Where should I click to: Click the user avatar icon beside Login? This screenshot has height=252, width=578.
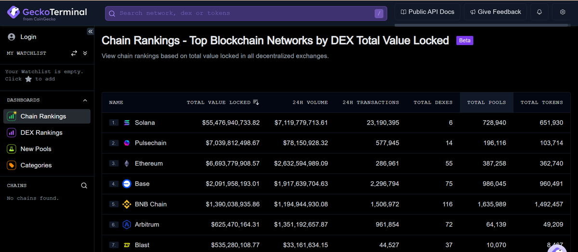pos(12,37)
